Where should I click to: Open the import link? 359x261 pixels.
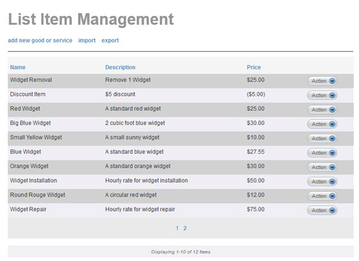point(87,40)
